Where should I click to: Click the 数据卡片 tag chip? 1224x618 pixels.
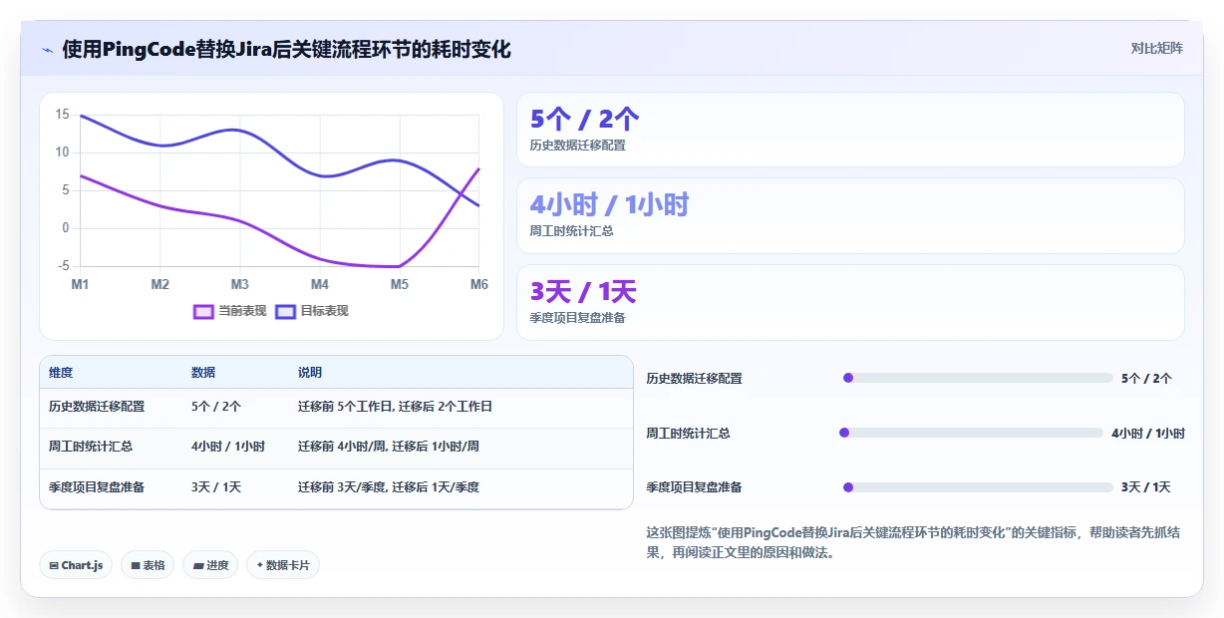pos(283,565)
